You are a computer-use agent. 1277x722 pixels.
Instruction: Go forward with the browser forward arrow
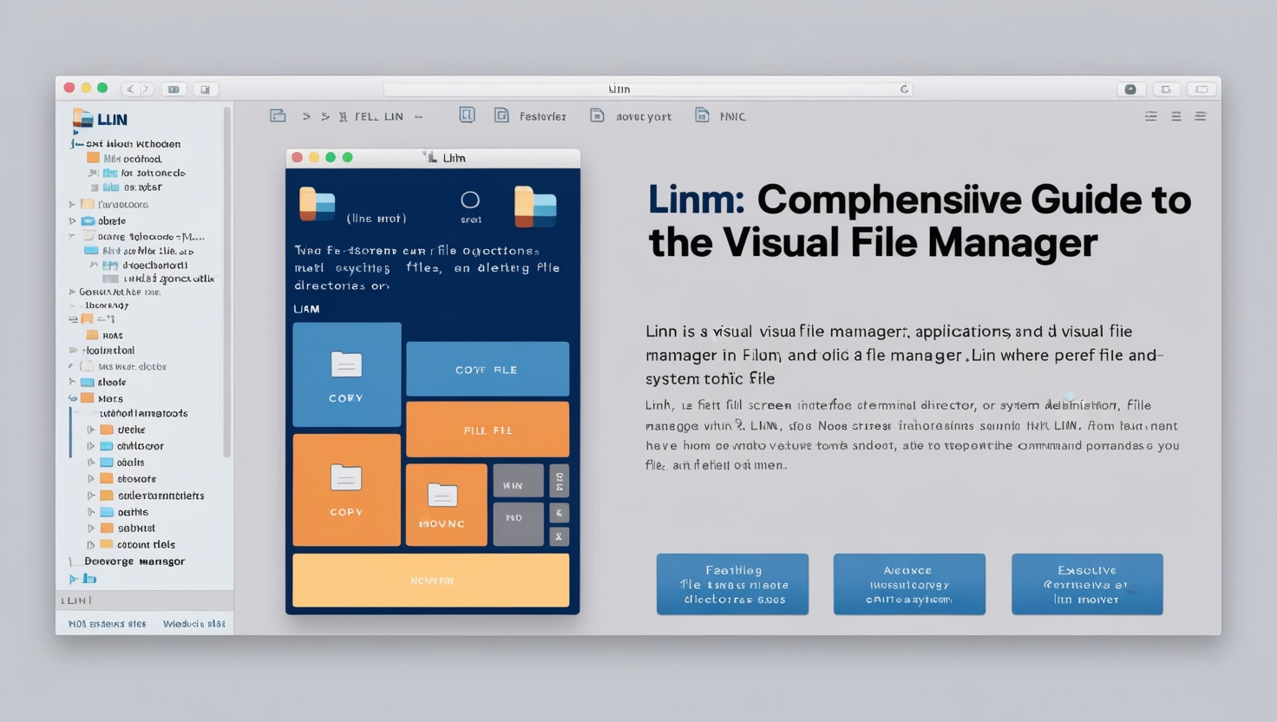(146, 89)
